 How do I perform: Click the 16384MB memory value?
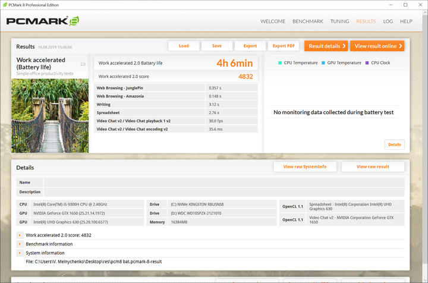point(179,222)
